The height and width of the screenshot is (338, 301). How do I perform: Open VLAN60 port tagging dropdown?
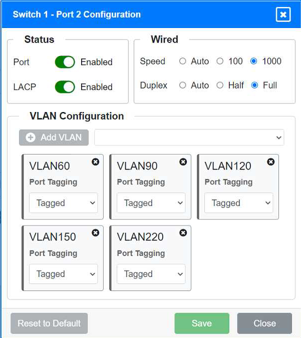click(63, 203)
